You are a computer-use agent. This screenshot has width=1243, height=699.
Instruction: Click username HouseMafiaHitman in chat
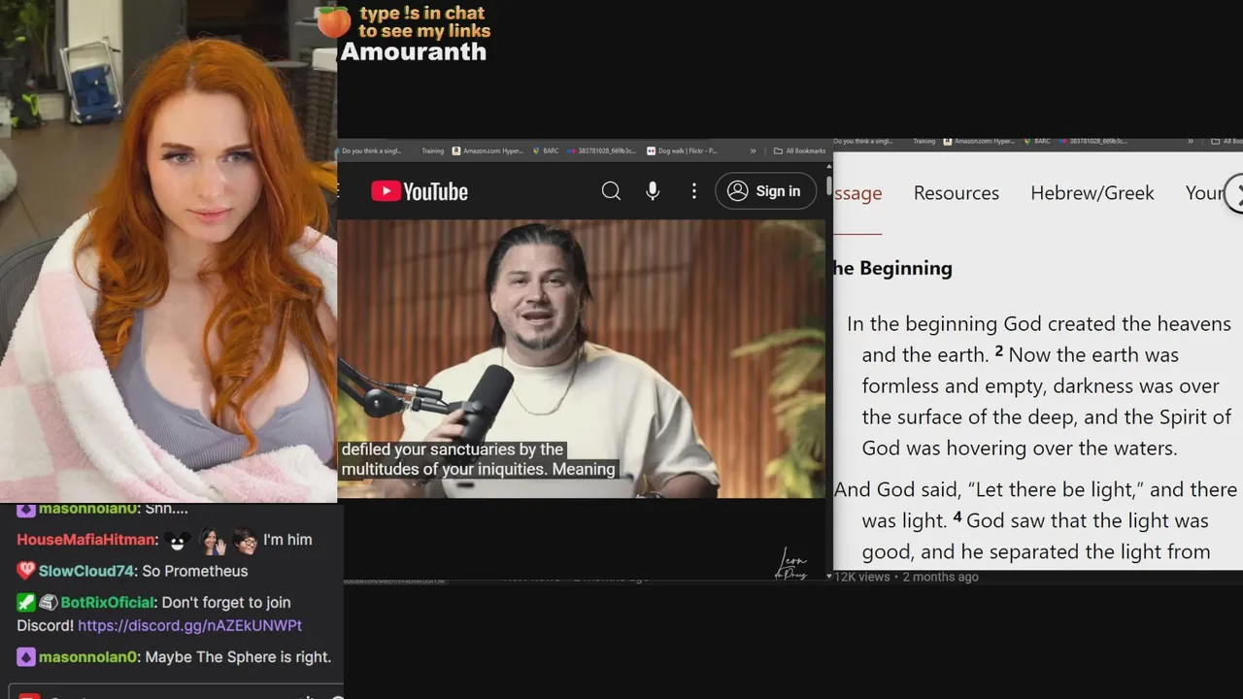click(85, 540)
